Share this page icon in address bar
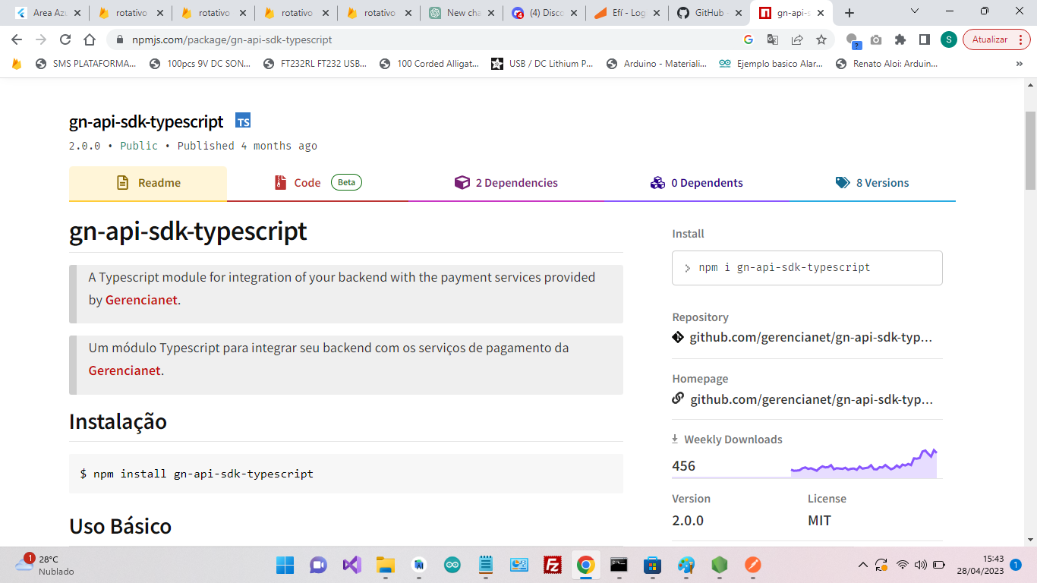 point(797,39)
